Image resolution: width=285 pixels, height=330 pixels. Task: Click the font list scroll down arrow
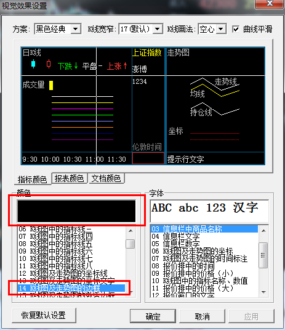pyautogui.click(x=263, y=292)
